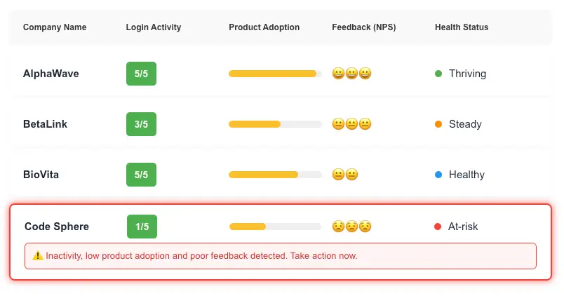Select Code Sphere's 1/5 login activity badge
The height and width of the screenshot is (296, 564).
142,227
